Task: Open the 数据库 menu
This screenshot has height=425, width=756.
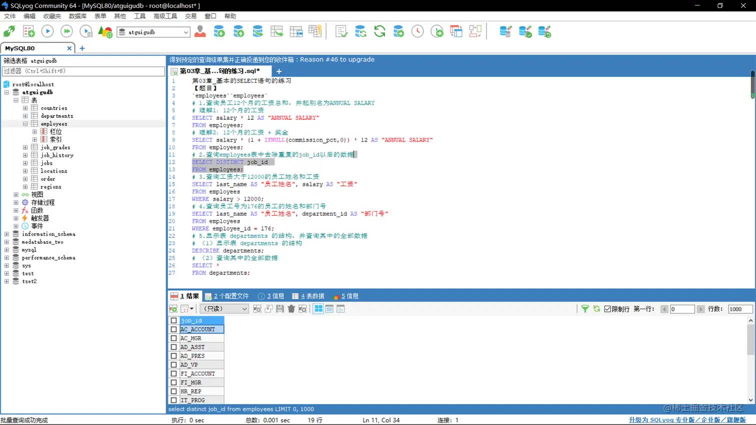Action: pyautogui.click(x=77, y=16)
